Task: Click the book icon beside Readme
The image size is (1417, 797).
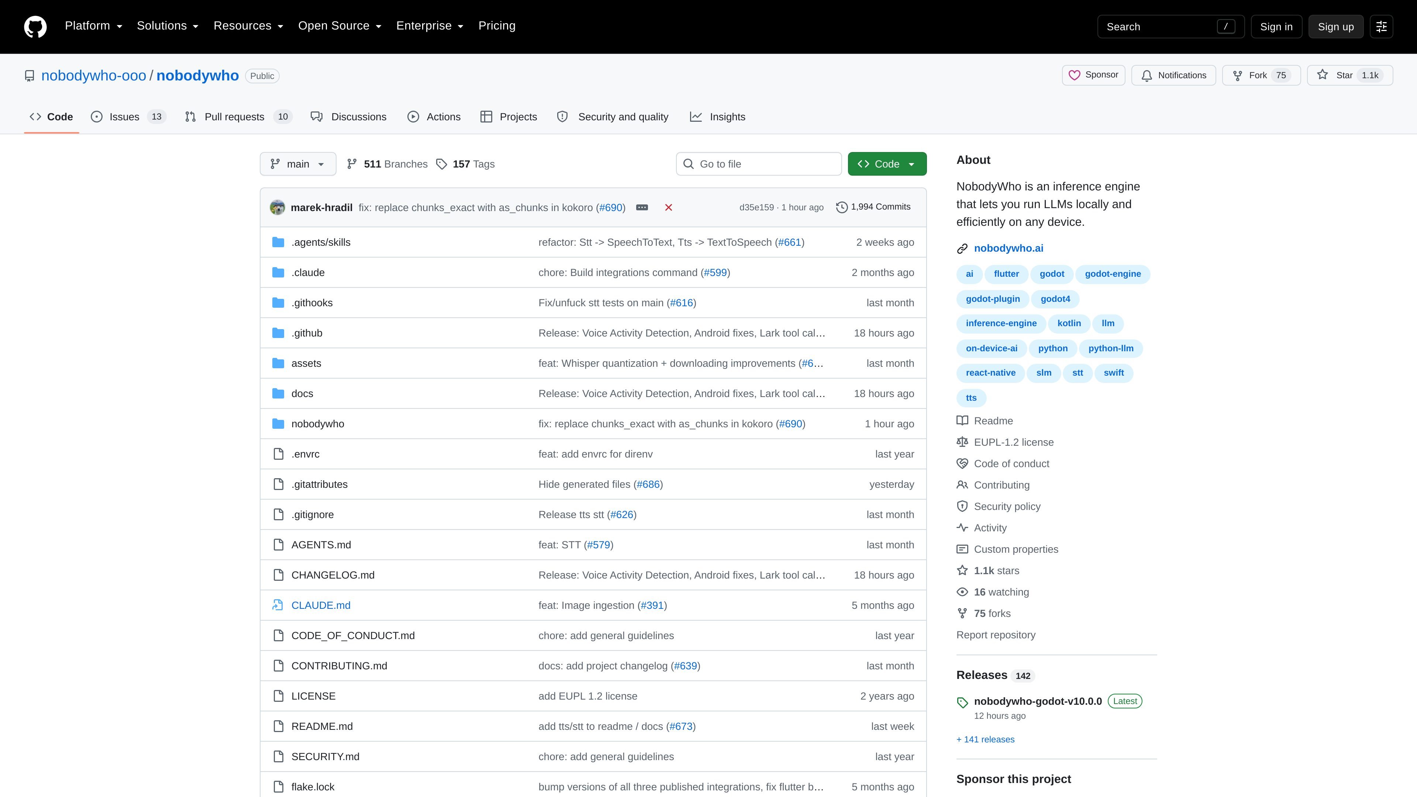Action: 962,421
